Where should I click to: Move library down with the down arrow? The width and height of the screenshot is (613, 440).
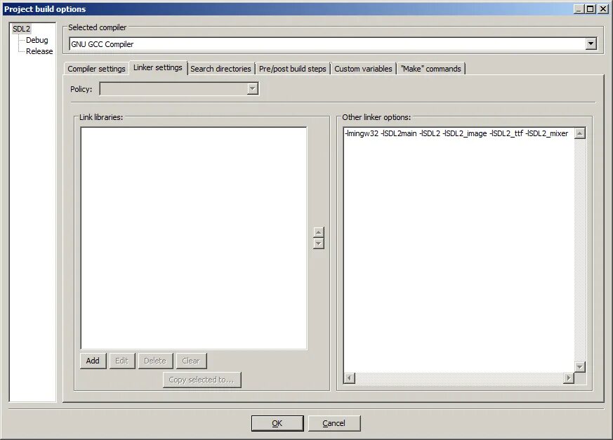coord(319,244)
